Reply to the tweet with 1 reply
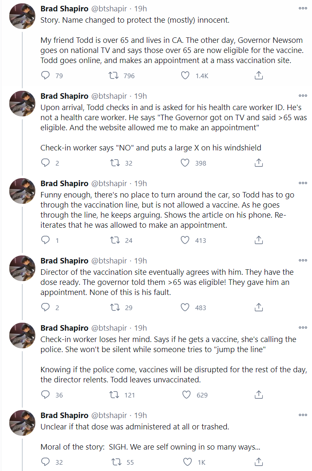This screenshot has height=471, width=312. [x=45, y=240]
